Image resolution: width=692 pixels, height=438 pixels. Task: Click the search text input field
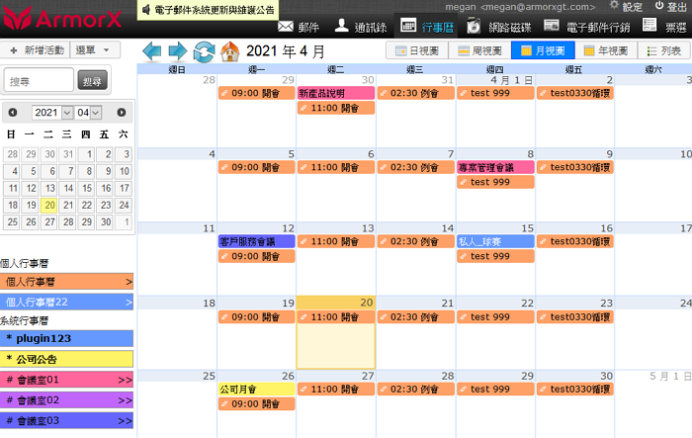(38, 80)
